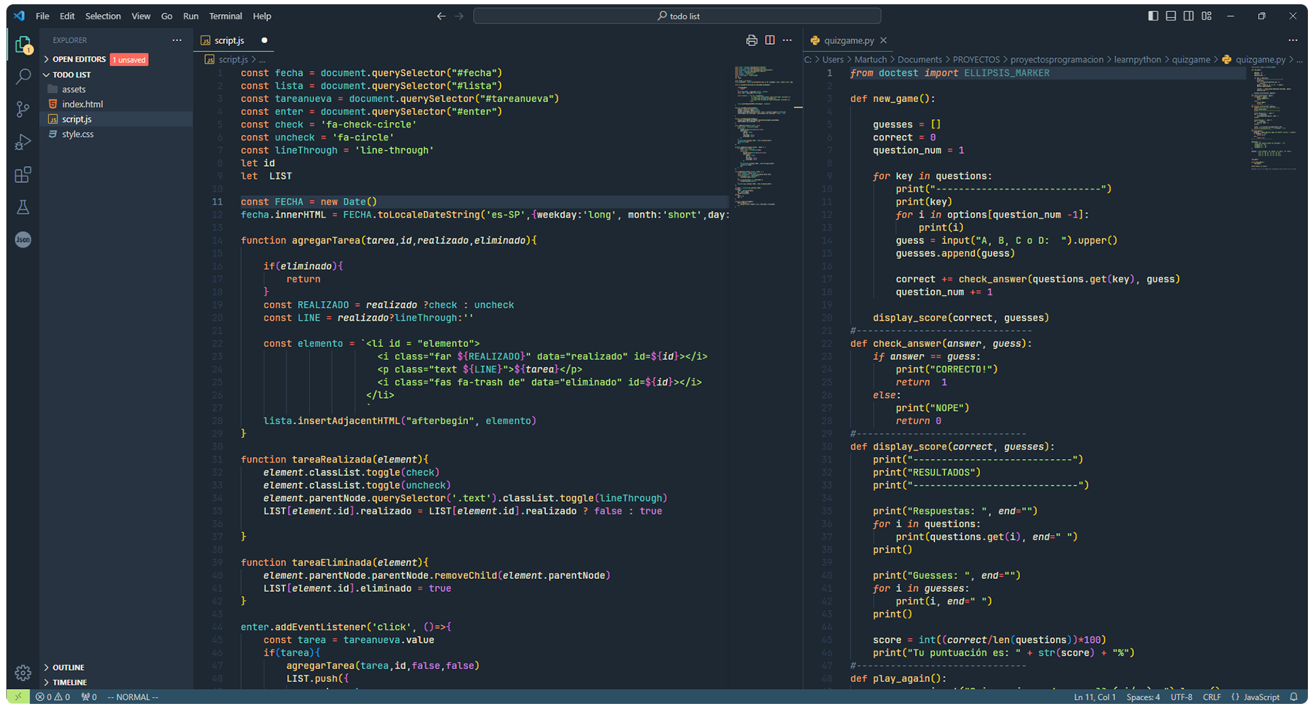This screenshot has height=711, width=1315.
Task: Open the Source Control view
Action: click(23, 109)
